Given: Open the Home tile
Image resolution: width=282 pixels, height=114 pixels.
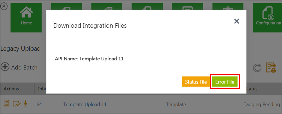Looking at the screenshot, I should (x=26, y=18).
